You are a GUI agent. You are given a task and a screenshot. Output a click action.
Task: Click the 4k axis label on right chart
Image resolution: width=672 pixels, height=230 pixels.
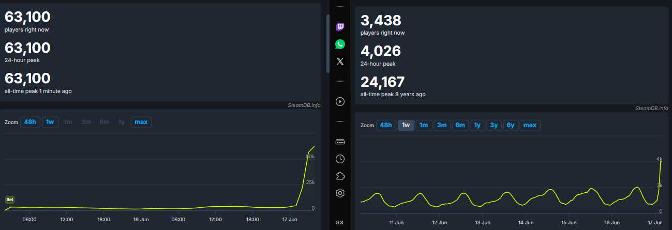tap(660, 160)
